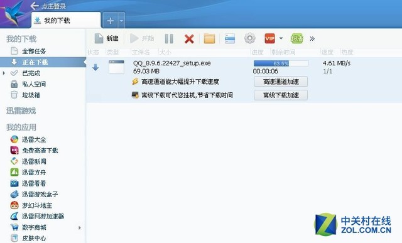The width and height of the screenshot is (402, 243).
Task: Open the 迅雷大全 app
Action: (x=34, y=139)
